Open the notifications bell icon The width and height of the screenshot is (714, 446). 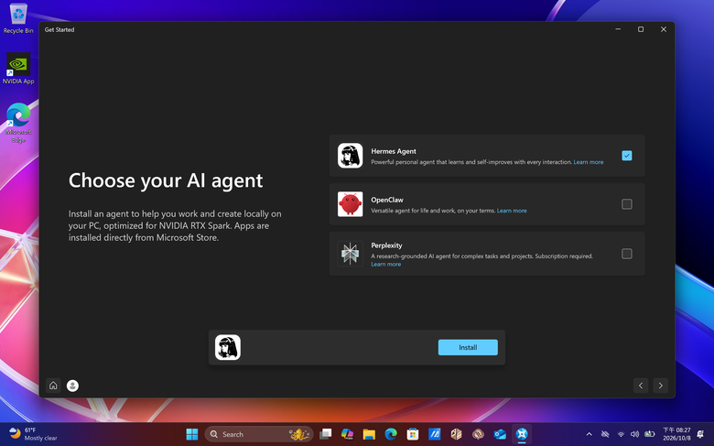[700, 434]
